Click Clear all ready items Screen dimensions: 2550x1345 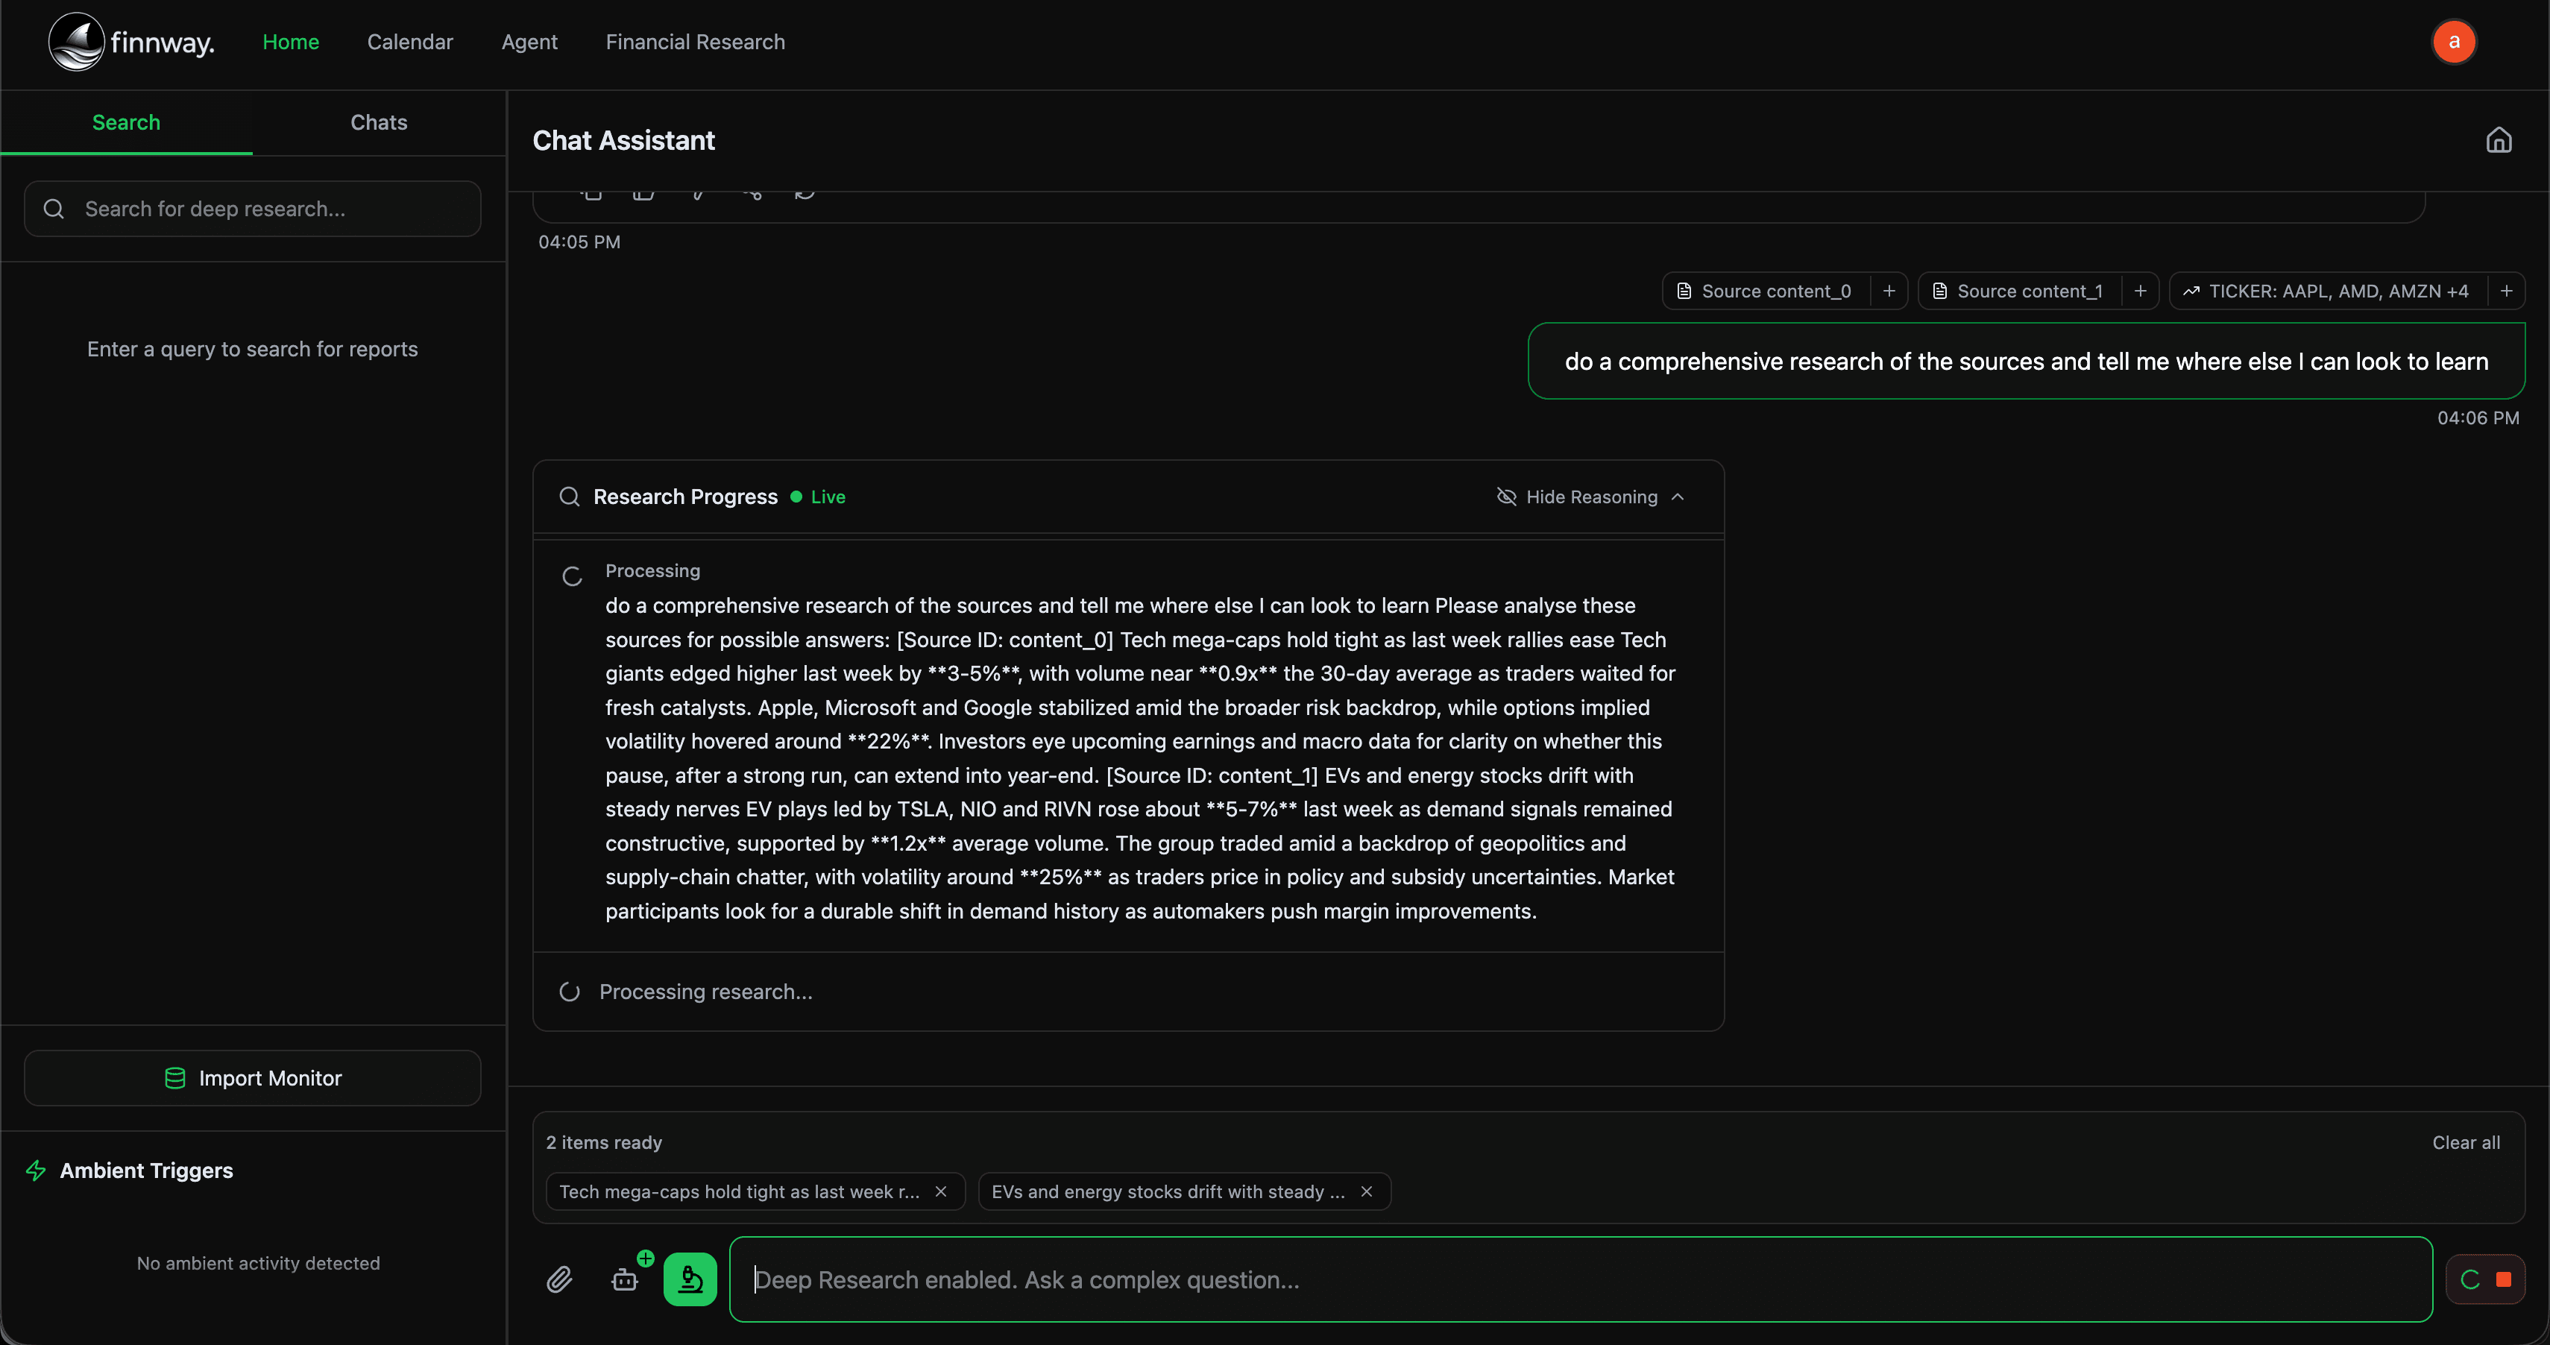coord(2465,1142)
